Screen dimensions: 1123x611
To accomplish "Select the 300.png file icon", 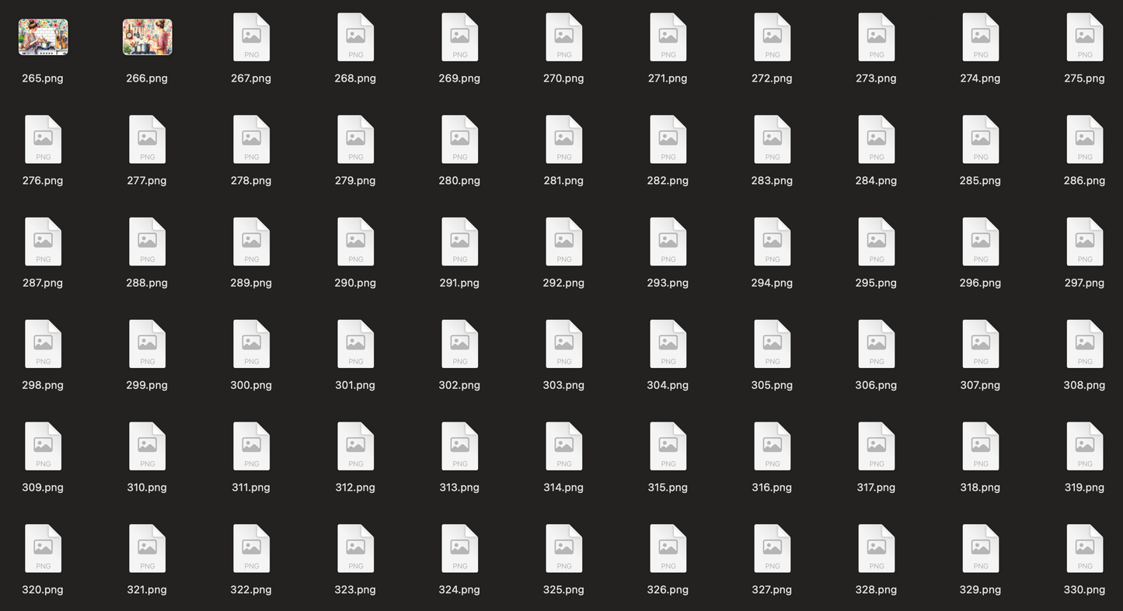I will [251, 344].
